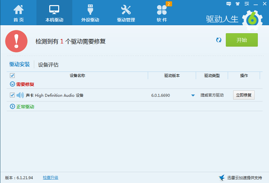
Task: Uncheck the 声卡 High Definition Audio checkbox
Action: tap(12, 95)
